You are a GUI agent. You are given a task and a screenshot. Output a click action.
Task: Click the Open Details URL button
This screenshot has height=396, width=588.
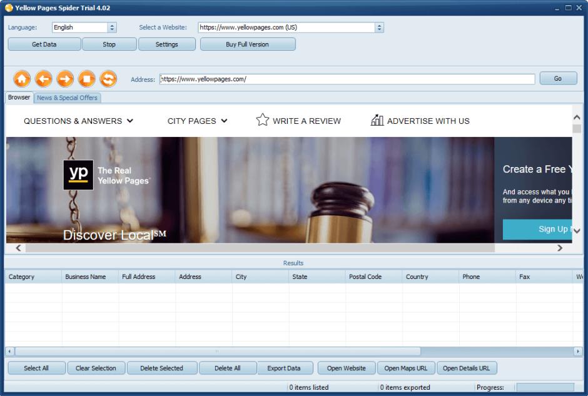click(467, 368)
